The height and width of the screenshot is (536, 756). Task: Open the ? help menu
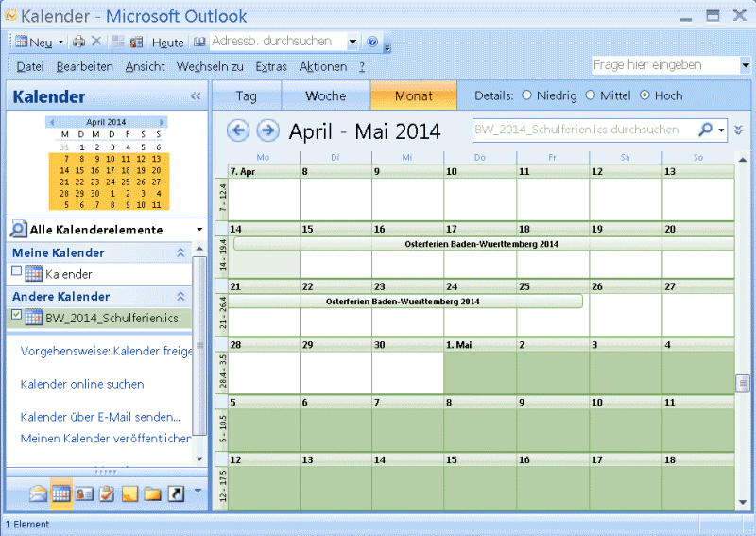tap(362, 67)
